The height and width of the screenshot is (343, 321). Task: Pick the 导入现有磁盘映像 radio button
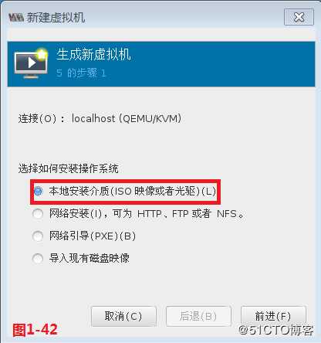click(x=38, y=258)
